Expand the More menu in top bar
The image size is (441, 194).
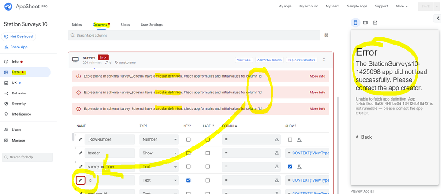(x=402, y=6)
